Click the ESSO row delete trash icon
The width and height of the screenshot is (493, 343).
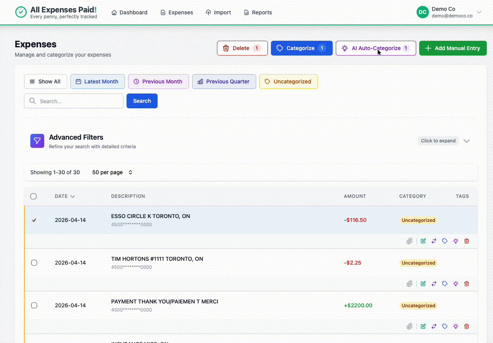pyautogui.click(x=467, y=241)
